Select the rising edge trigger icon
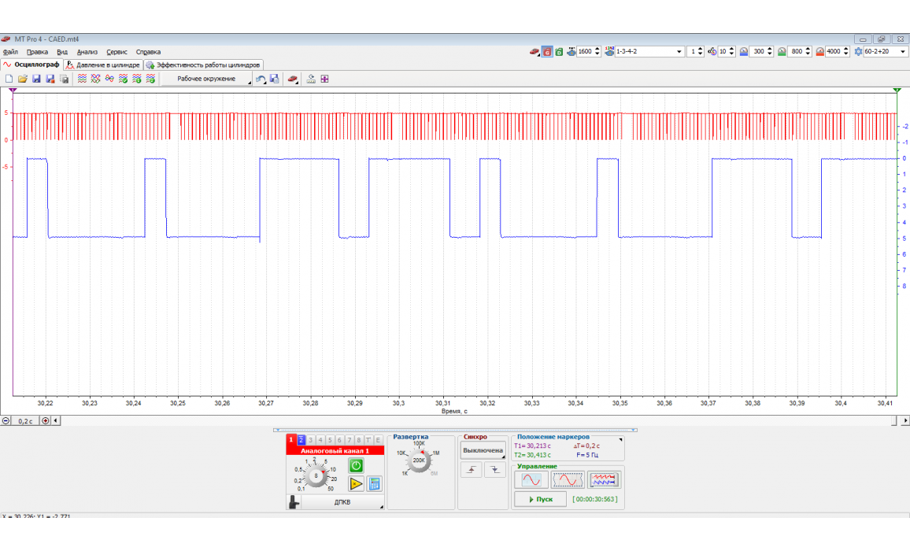Screen dimensions: 910x551 coord(472,470)
